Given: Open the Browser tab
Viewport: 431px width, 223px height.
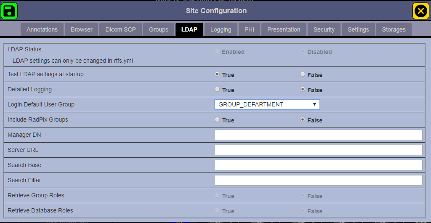Looking at the screenshot, I should [82, 29].
